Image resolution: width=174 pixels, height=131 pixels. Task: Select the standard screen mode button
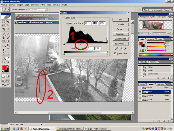[3, 80]
